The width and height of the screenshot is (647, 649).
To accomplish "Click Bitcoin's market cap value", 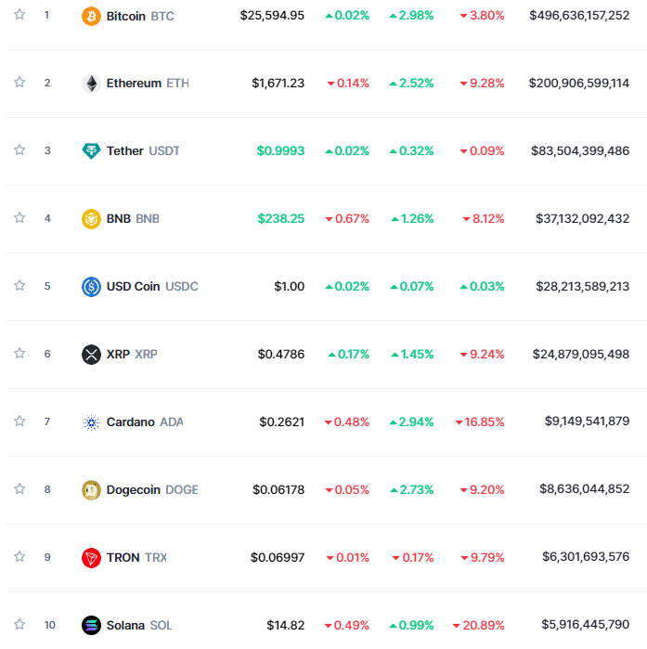I will point(579,16).
